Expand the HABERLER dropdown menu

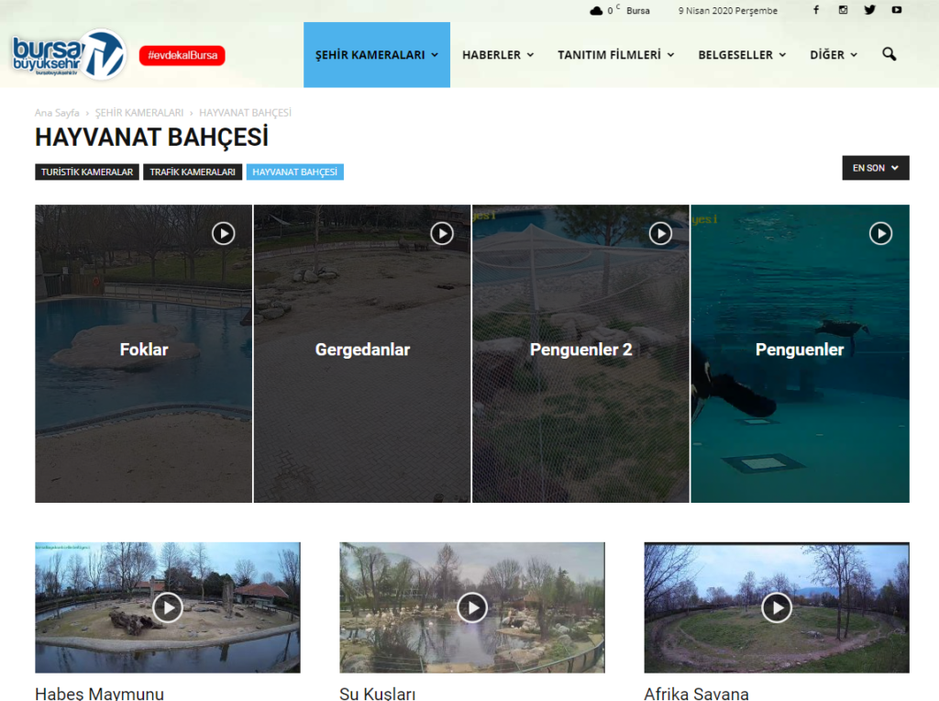tap(498, 54)
